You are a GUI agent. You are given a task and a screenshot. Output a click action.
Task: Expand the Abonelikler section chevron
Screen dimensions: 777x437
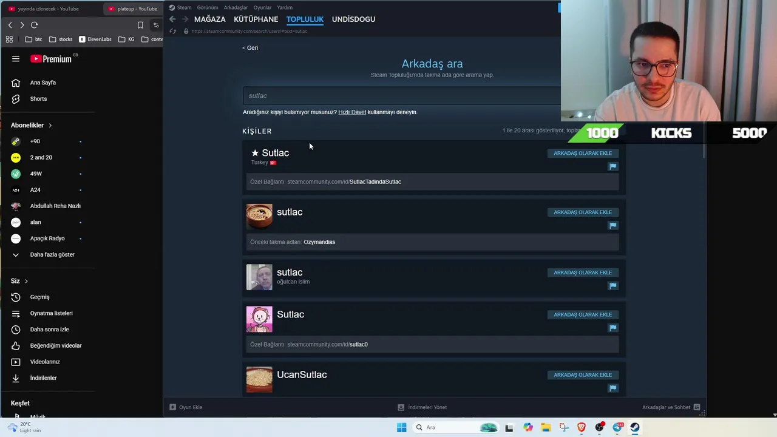(50, 125)
